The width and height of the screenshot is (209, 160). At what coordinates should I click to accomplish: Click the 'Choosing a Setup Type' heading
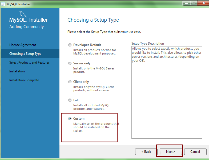93,20
